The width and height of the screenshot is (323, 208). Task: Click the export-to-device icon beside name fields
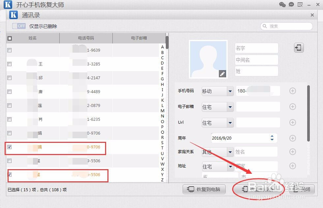tap(298, 48)
